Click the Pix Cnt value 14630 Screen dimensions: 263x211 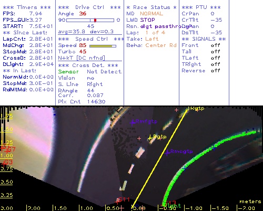click(x=96, y=102)
